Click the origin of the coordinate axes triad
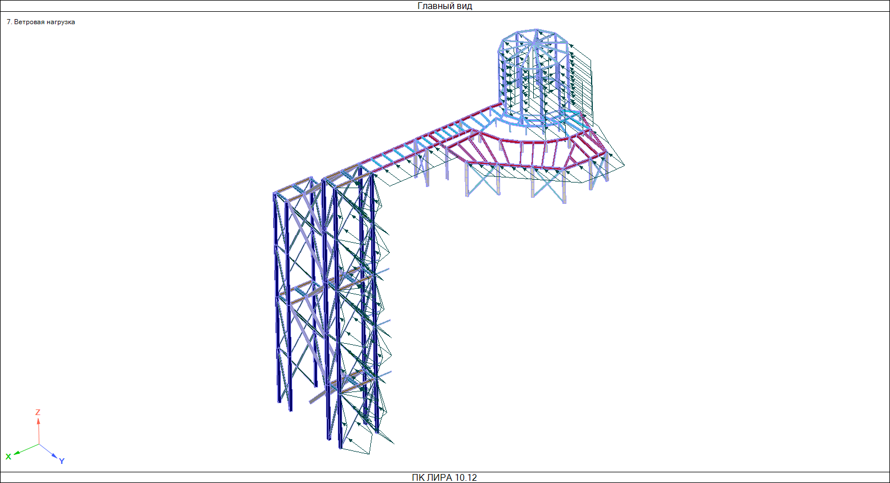890x483 pixels. [x=39, y=444]
